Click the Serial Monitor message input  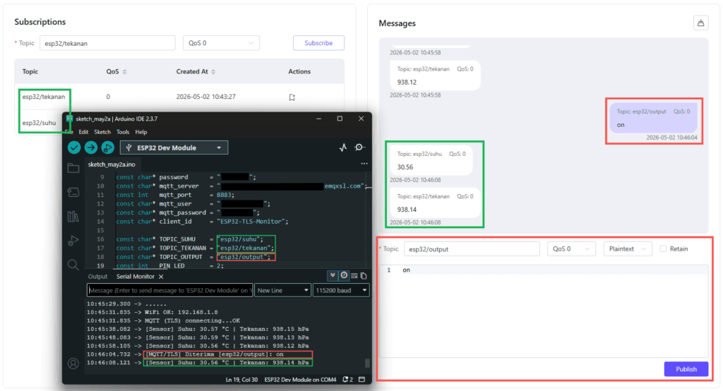click(169, 290)
